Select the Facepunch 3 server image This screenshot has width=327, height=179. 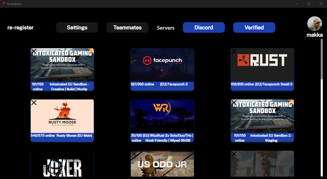click(x=162, y=65)
